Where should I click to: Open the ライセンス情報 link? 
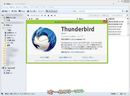click(x=44, y=57)
